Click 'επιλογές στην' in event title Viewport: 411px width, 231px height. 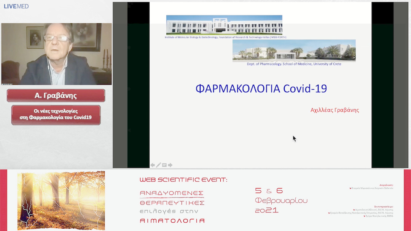tap(169, 211)
